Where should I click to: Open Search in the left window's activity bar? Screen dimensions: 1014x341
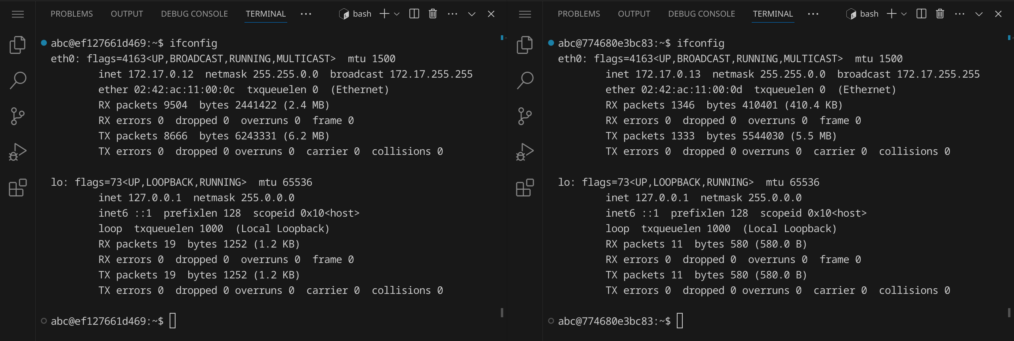[17, 80]
